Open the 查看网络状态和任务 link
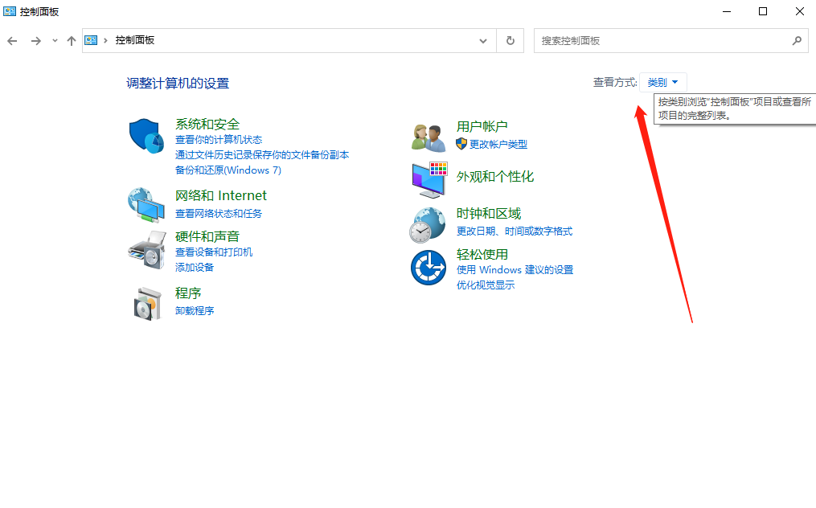Screen dimensions: 816x508 (219, 213)
